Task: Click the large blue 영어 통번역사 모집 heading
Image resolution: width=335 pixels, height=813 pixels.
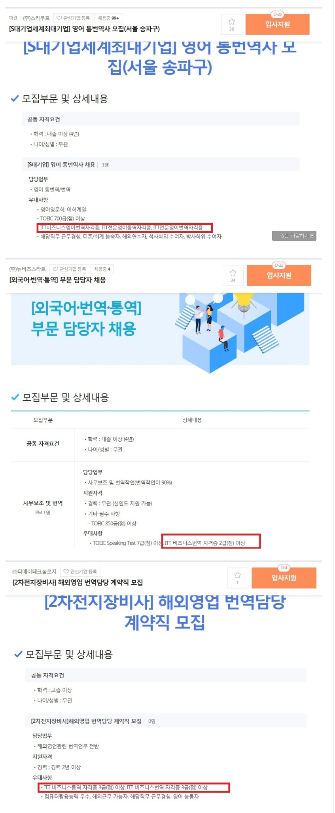Action: click(160, 57)
